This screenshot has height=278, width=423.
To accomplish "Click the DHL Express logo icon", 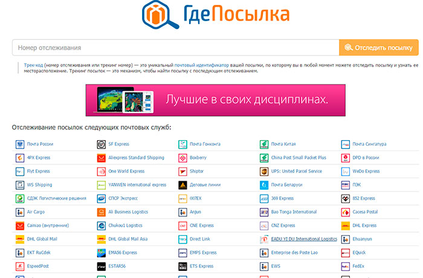I will 345,225.
